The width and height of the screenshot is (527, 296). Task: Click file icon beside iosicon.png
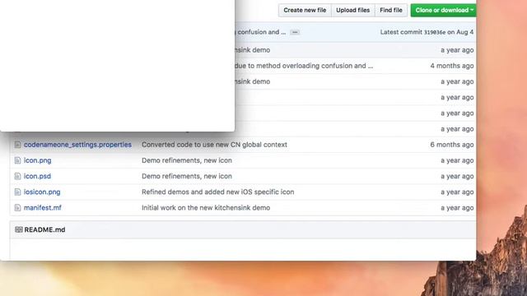click(x=17, y=192)
